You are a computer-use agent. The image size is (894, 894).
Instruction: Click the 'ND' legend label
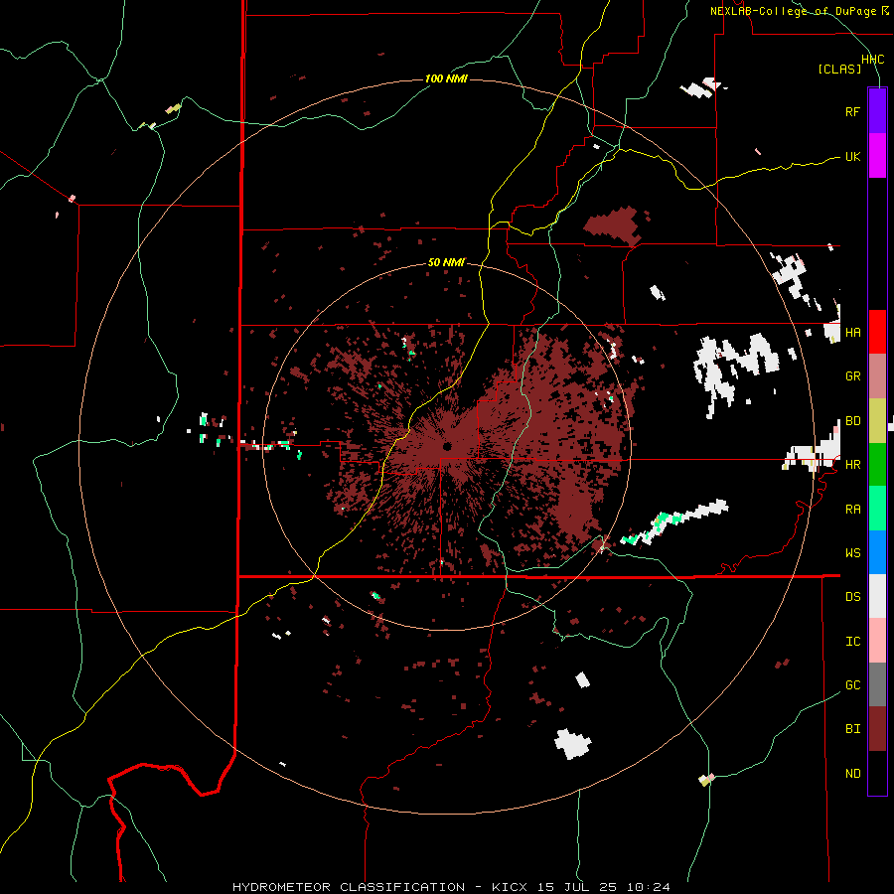[x=852, y=774]
